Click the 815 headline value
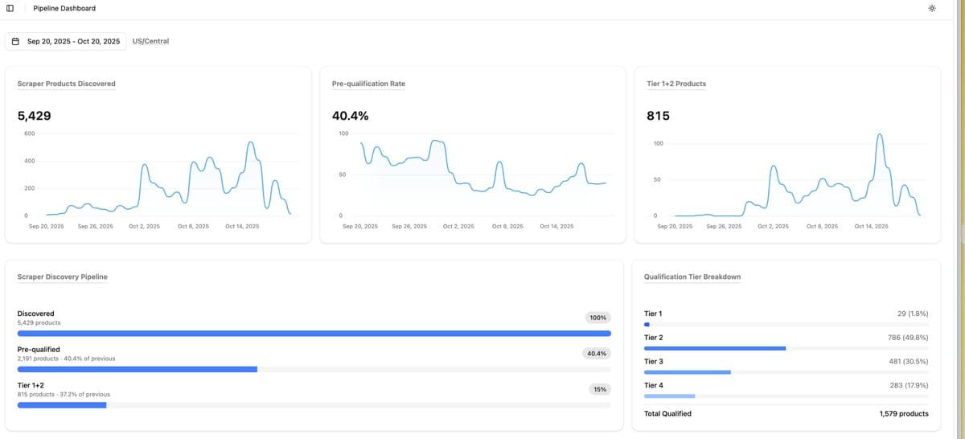The image size is (965, 439). pos(658,116)
